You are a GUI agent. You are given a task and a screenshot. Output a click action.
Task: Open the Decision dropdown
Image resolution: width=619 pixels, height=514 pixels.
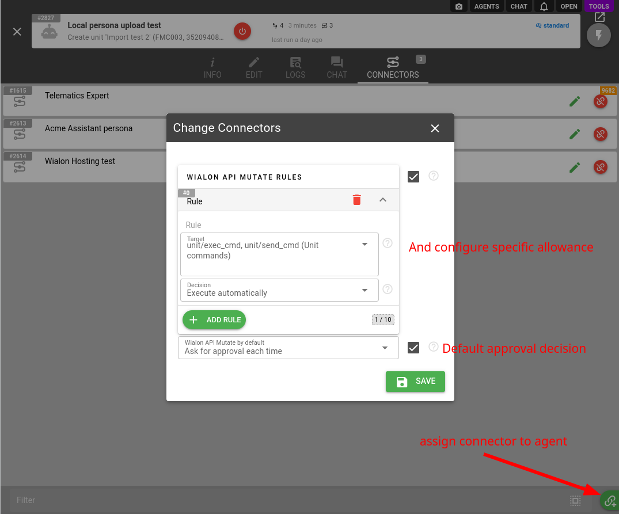click(279, 290)
